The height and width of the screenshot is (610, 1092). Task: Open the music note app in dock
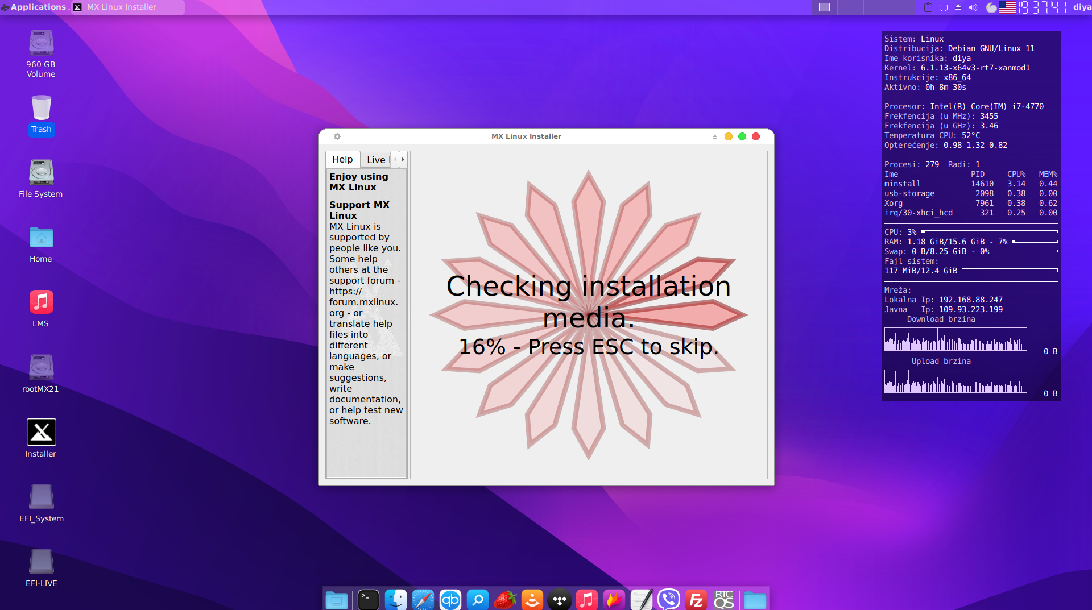click(x=587, y=600)
